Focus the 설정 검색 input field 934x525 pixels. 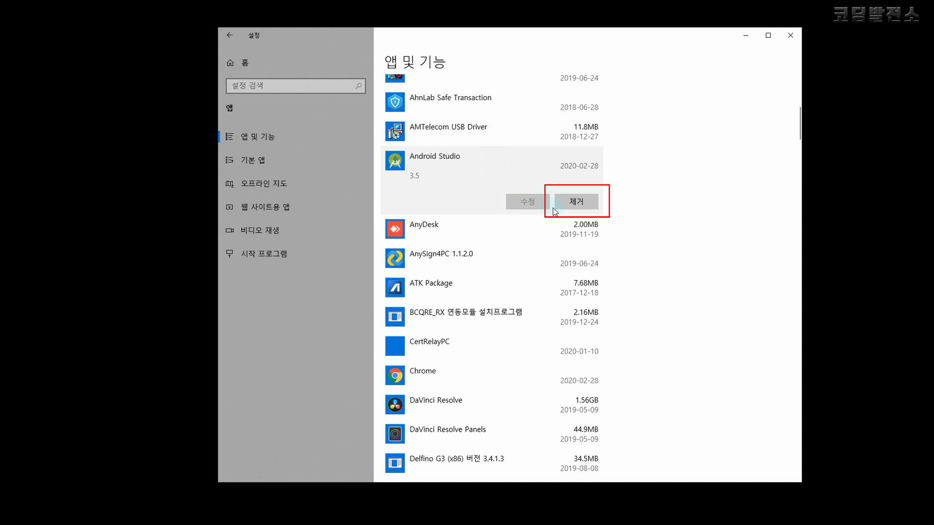pyautogui.click(x=296, y=86)
